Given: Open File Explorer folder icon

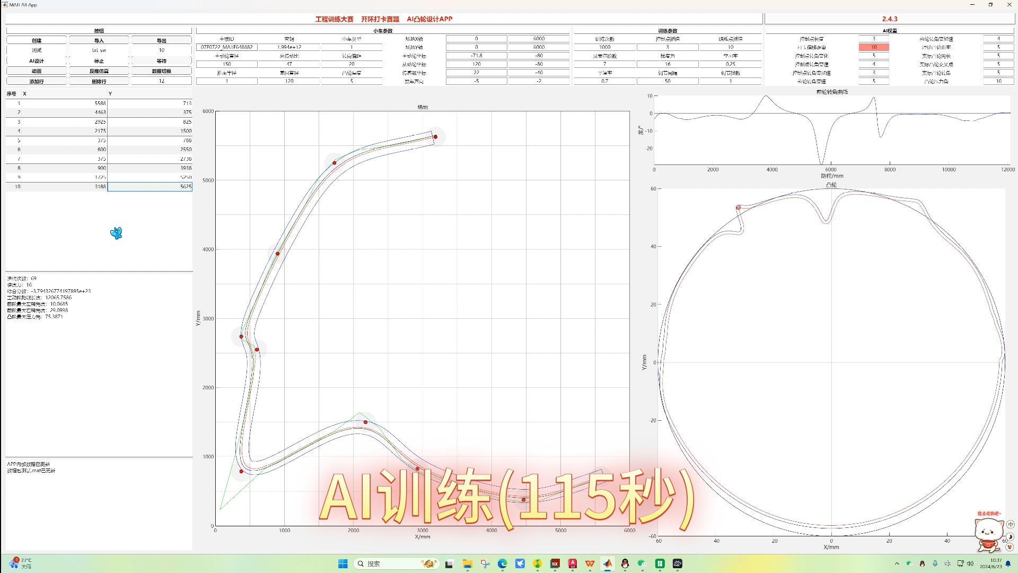Looking at the screenshot, I should coord(467,563).
